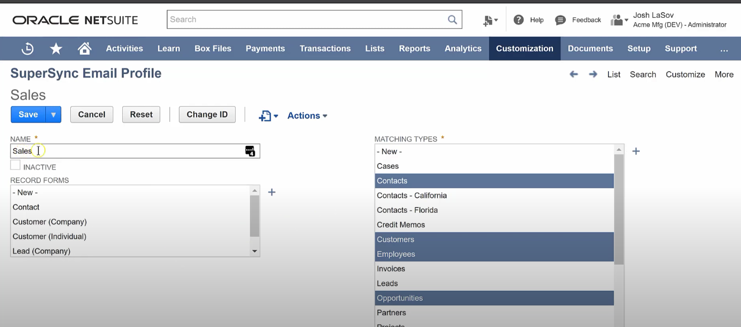Add a matching type using the plus icon
Screen dimensions: 741x327
[x=635, y=151]
